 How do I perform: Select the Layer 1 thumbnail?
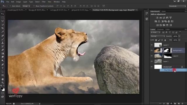158,61
